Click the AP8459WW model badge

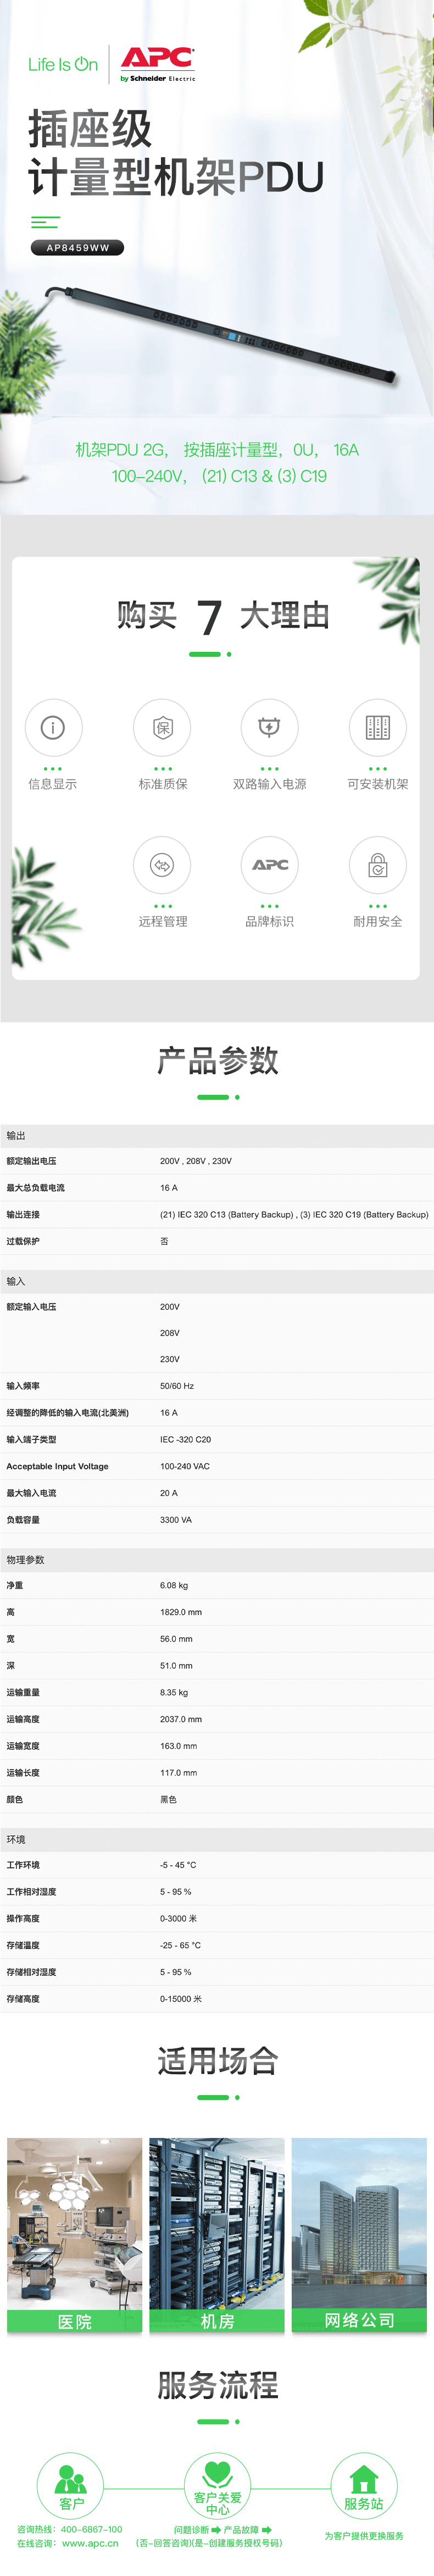[x=78, y=248]
